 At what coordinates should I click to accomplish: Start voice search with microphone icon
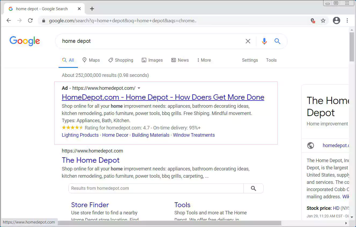coord(264,41)
